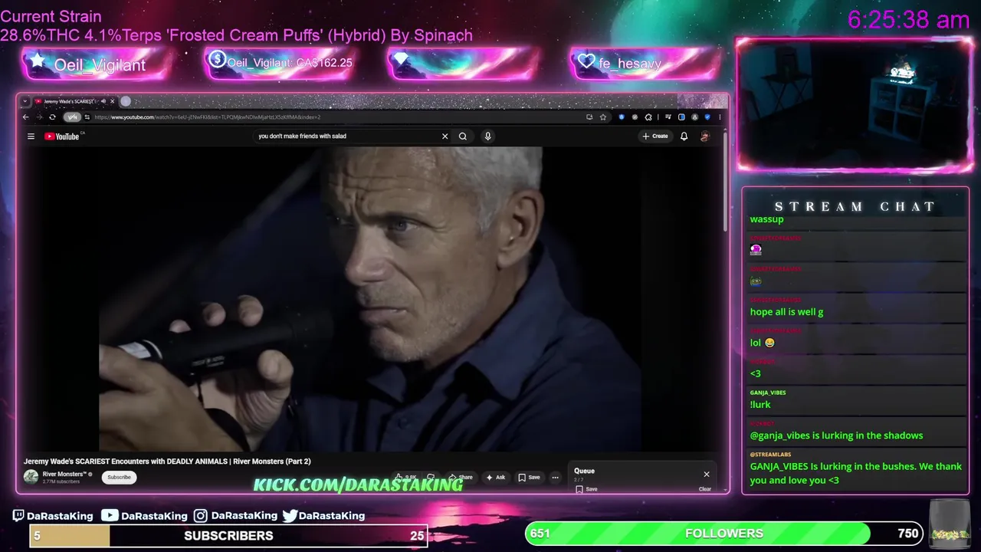The width and height of the screenshot is (981, 552).
Task: Open the YouTube hamburger guide menu
Action: click(31, 136)
